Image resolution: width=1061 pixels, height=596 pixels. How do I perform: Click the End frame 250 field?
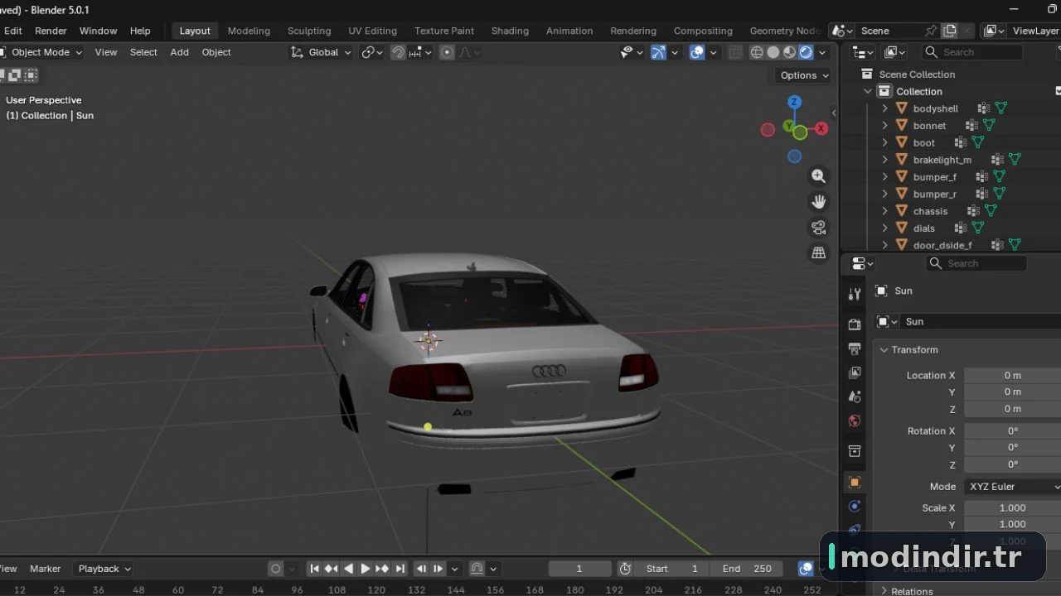[x=746, y=569]
